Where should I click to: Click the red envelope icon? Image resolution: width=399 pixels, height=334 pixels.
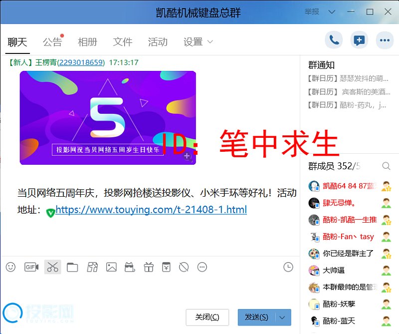(x=166, y=267)
